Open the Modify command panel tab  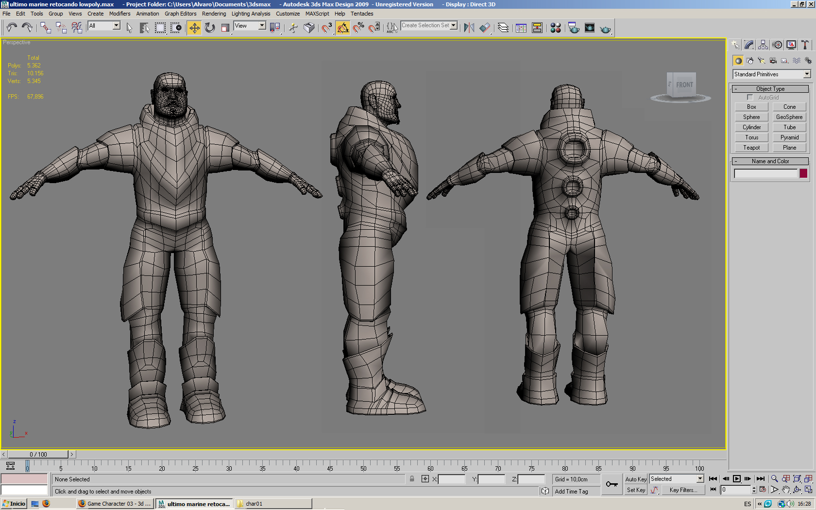tap(749, 45)
